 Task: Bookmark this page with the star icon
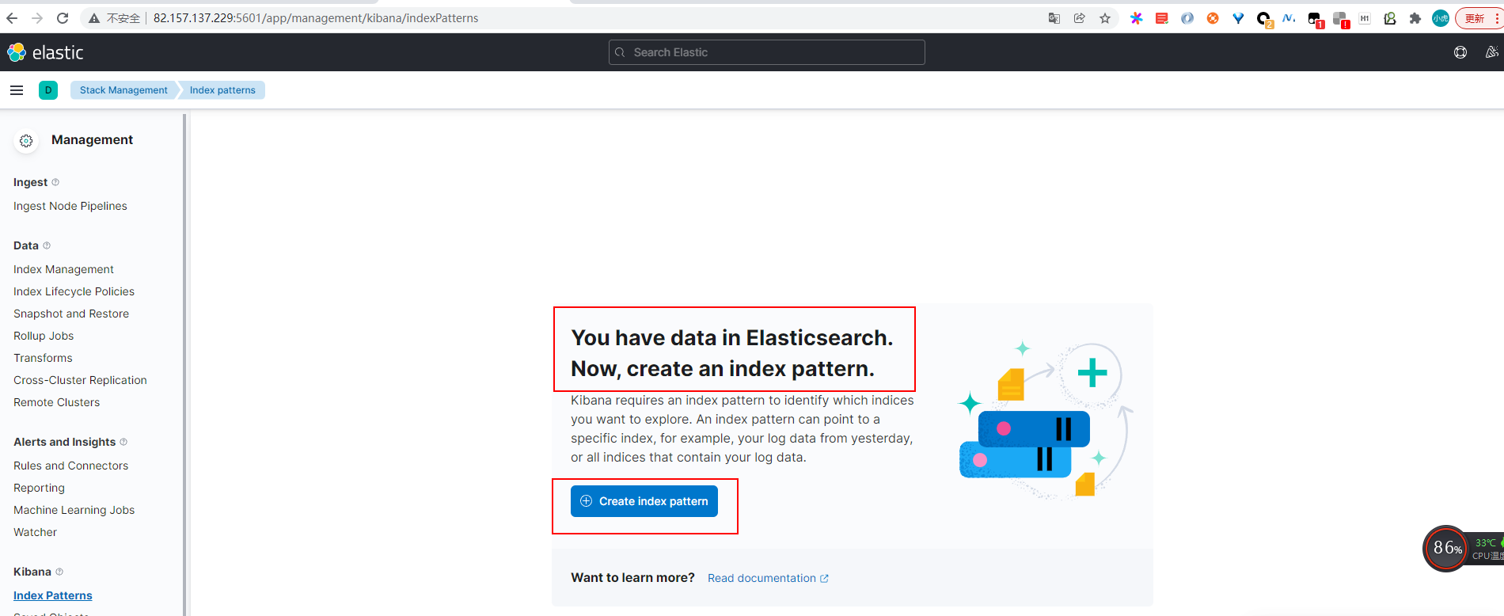pos(1105,18)
